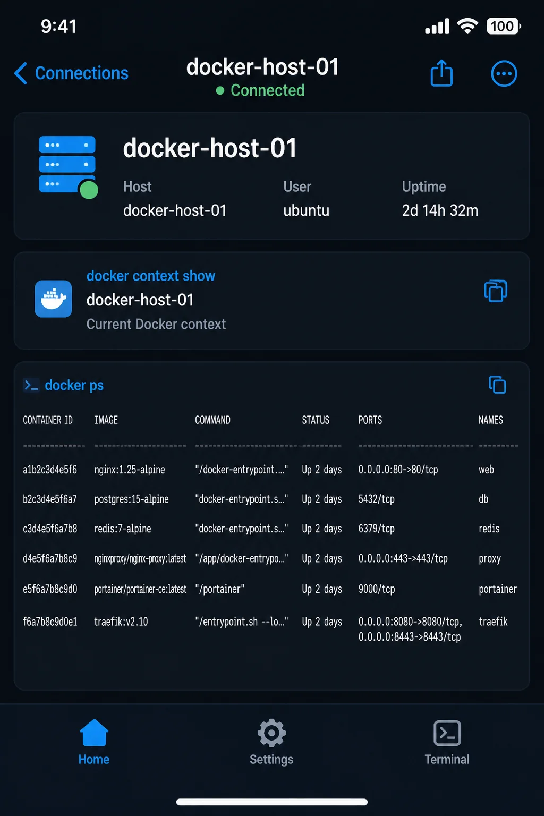Tap the docker context show command
Viewport: 544px width, 816px height.
coord(151,276)
